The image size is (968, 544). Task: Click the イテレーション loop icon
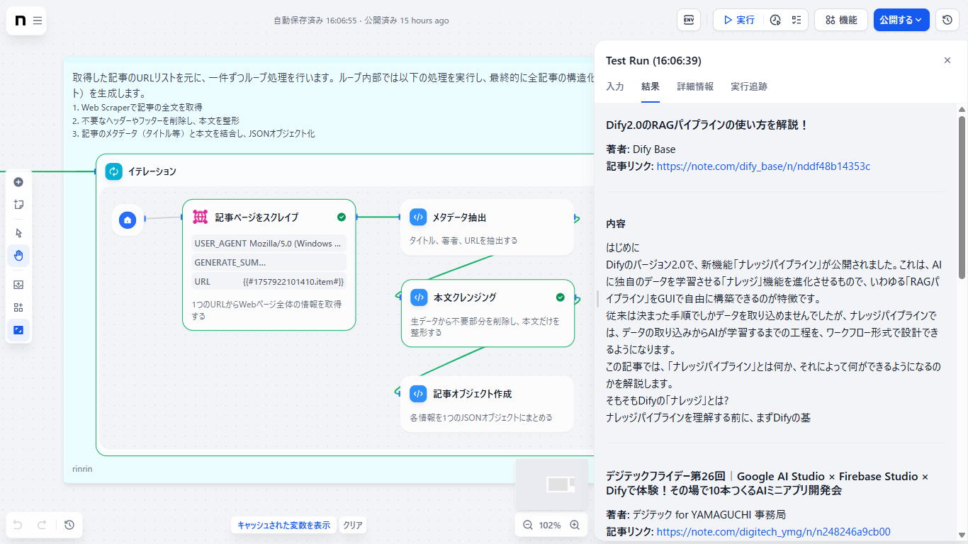[x=114, y=171]
